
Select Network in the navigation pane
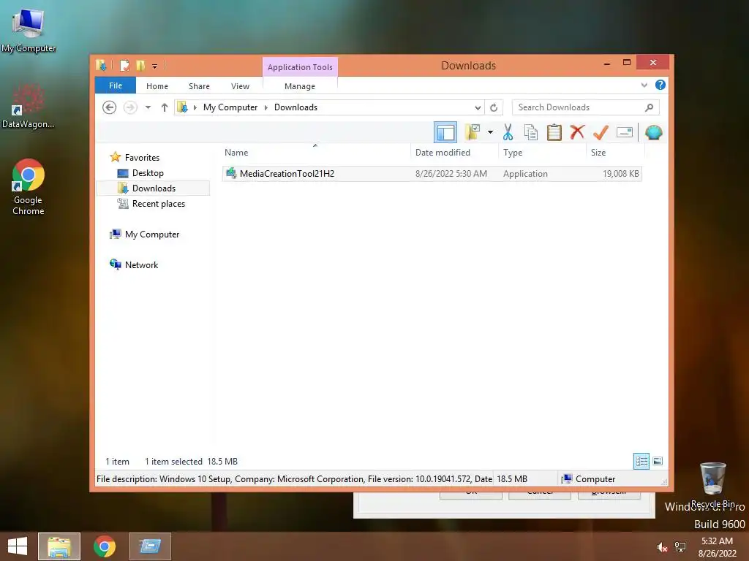pyautogui.click(x=141, y=264)
